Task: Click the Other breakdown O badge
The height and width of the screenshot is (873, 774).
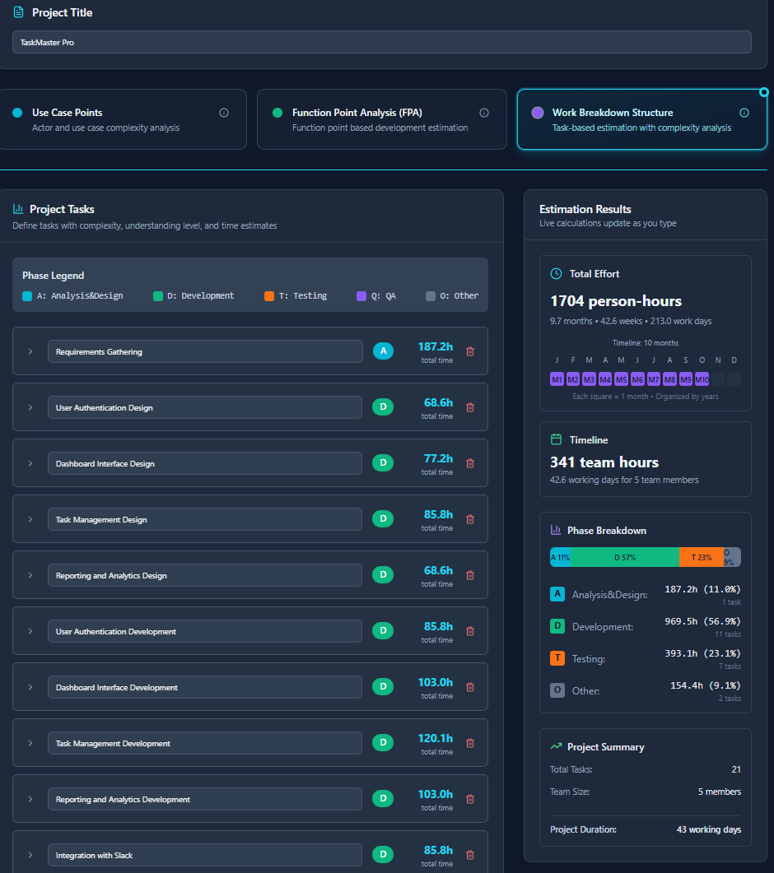Action: click(x=557, y=690)
